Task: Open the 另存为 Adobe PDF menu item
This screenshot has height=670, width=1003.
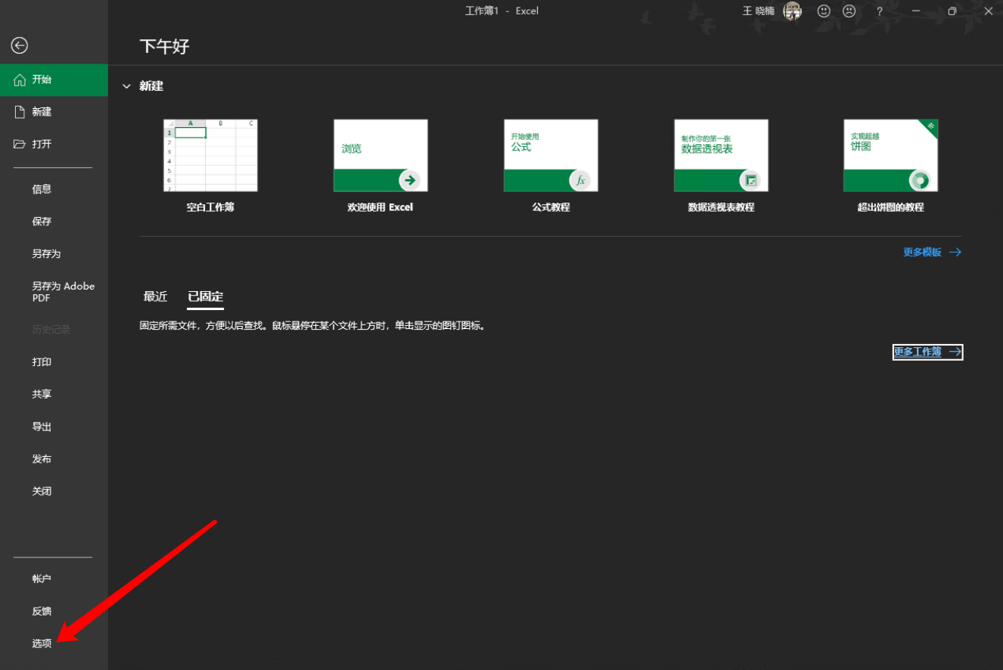Action: tap(63, 292)
